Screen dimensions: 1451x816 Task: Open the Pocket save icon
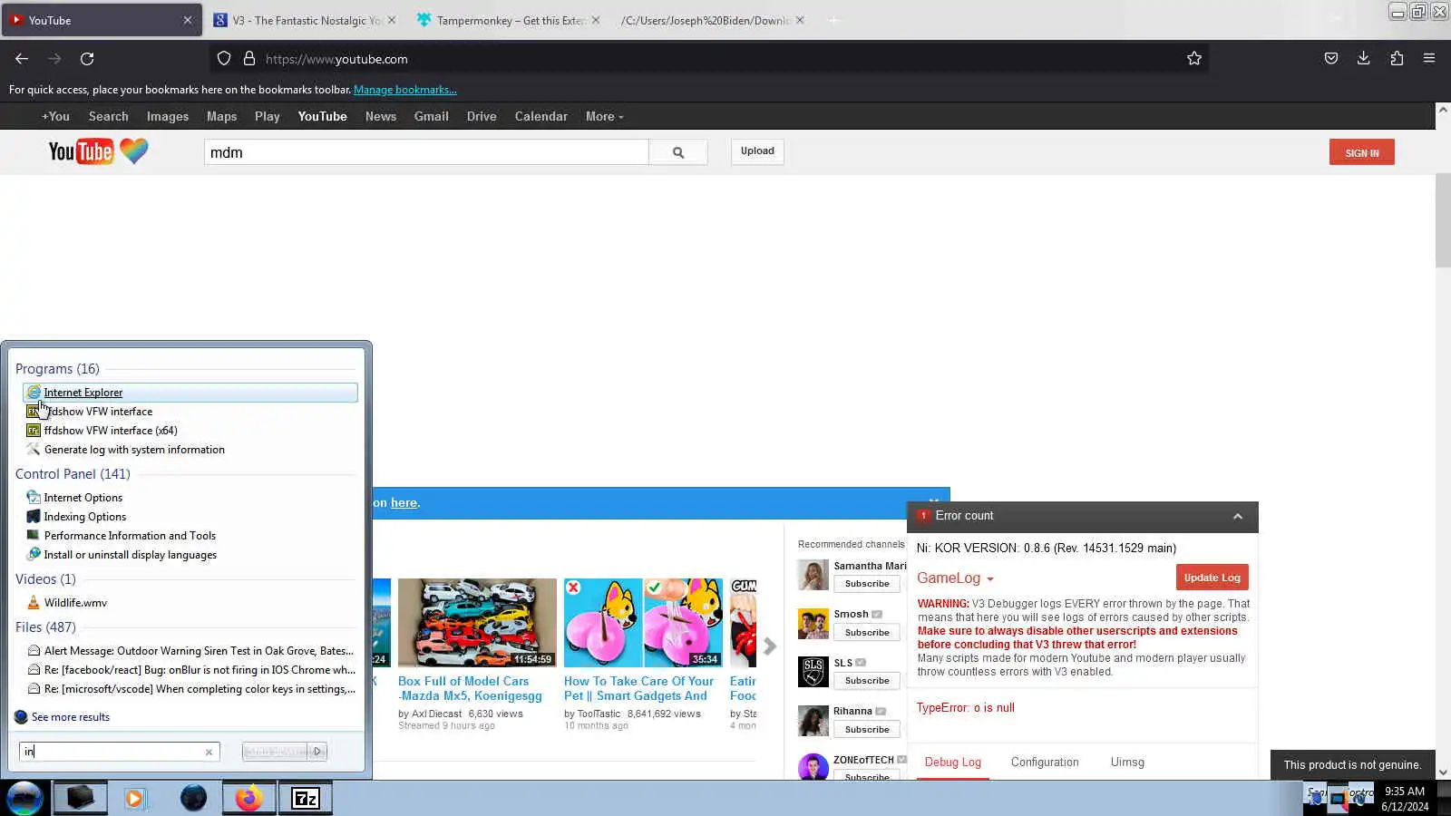tap(1331, 59)
